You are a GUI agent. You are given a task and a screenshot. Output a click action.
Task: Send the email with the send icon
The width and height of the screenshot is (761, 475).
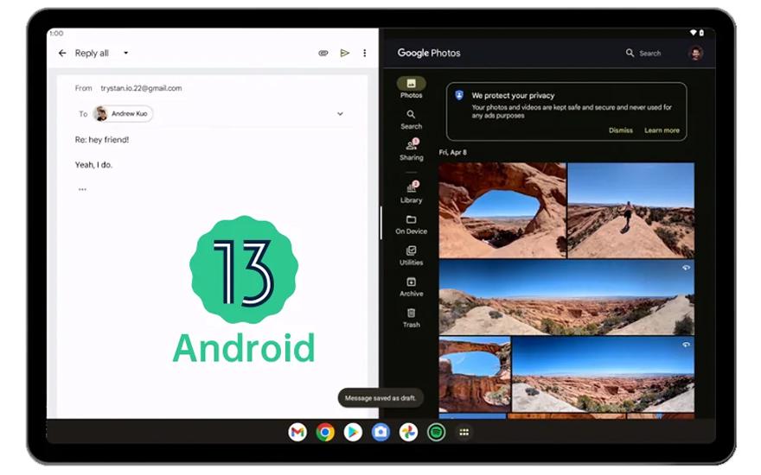tap(344, 54)
